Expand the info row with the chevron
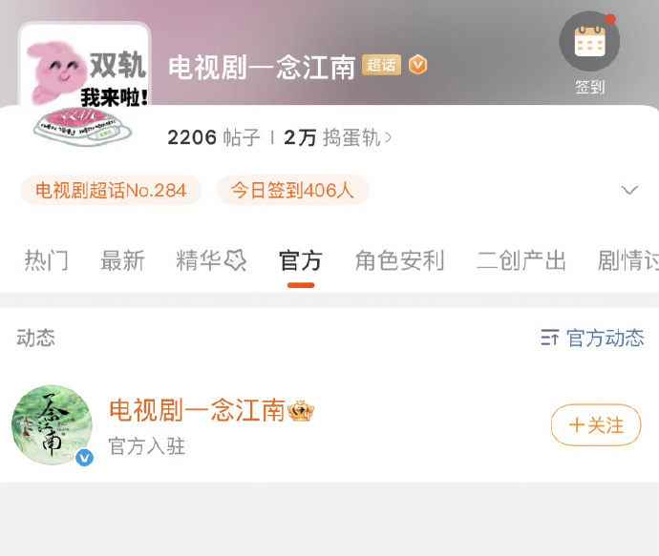The width and height of the screenshot is (659, 556). pyautogui.click(x=629, y=190)
